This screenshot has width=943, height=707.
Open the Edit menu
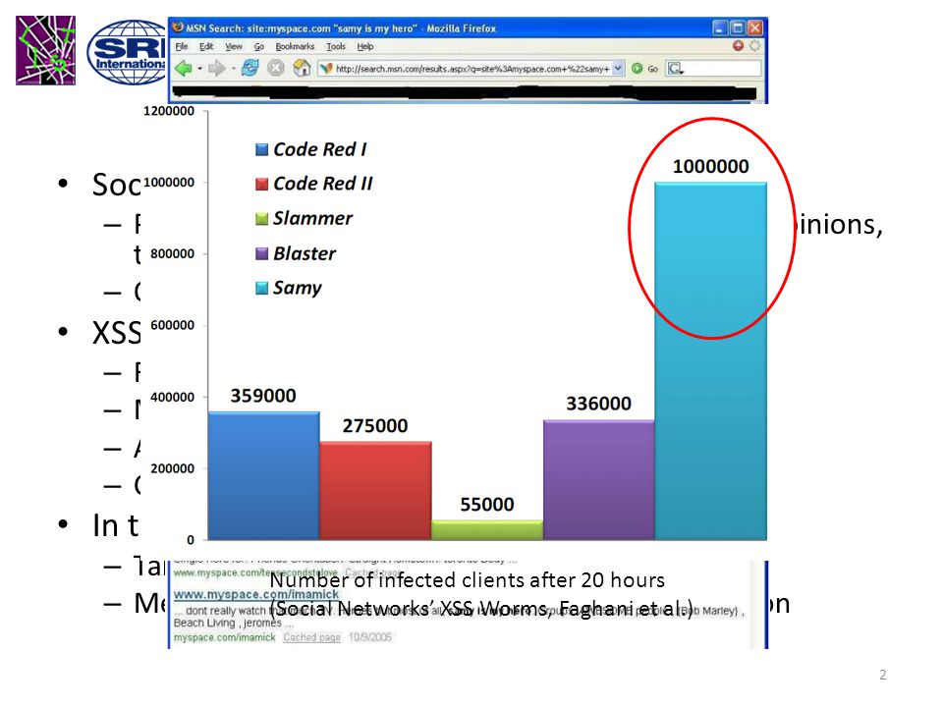click(x=206, y=46)
